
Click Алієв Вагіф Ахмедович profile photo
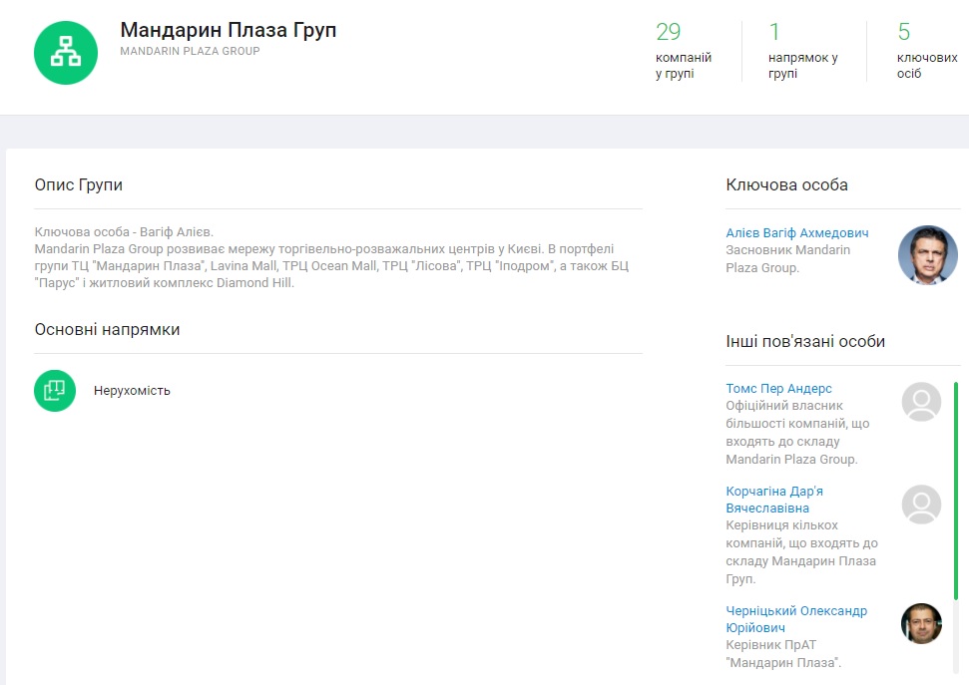(x=927, y=255)
